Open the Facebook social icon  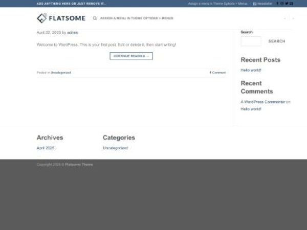[x=277, y=4]
